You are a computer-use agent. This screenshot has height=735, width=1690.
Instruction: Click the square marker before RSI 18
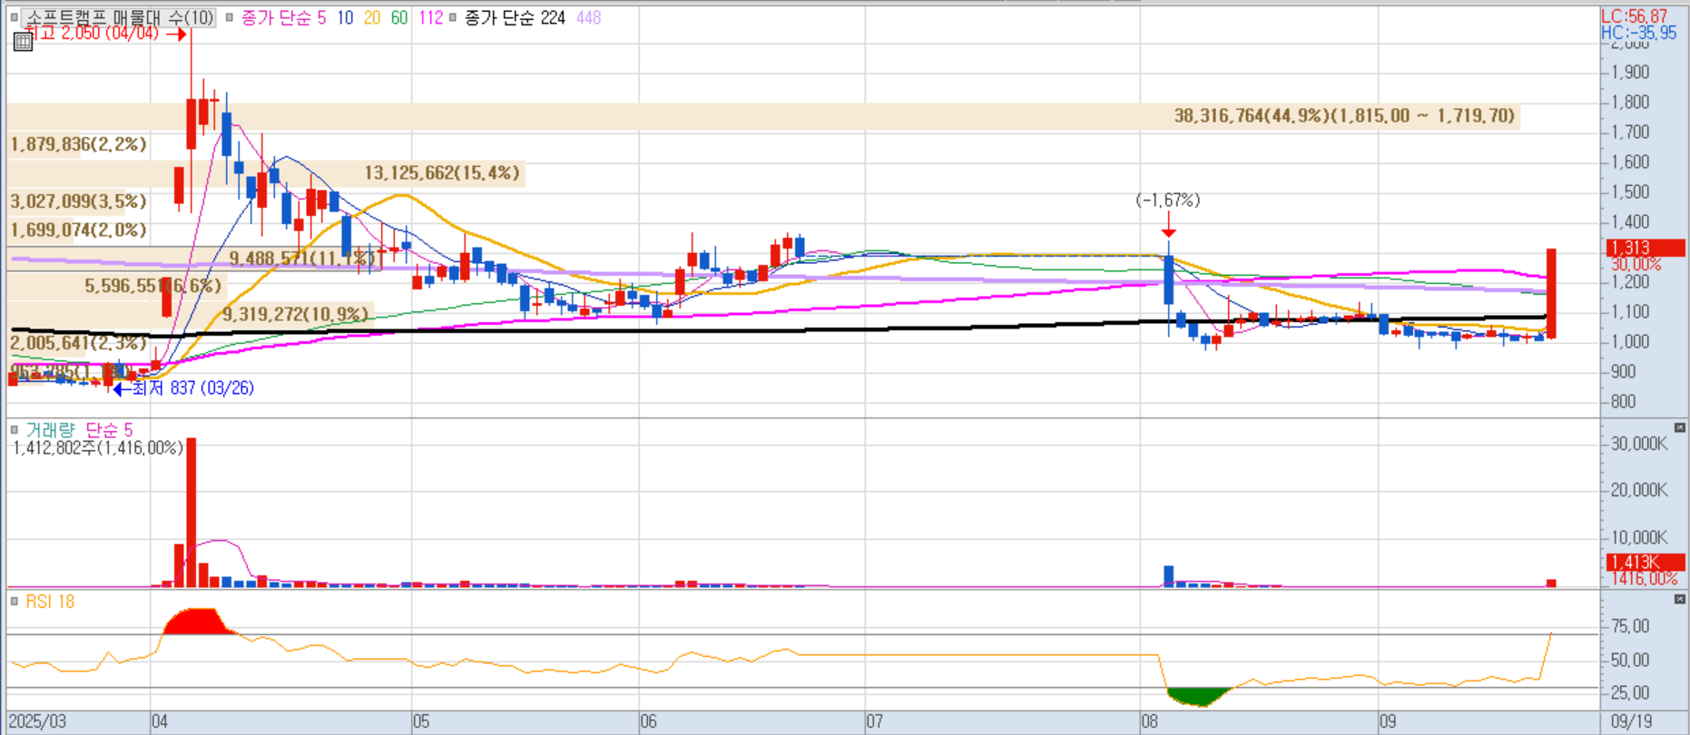tap(14, 601)
